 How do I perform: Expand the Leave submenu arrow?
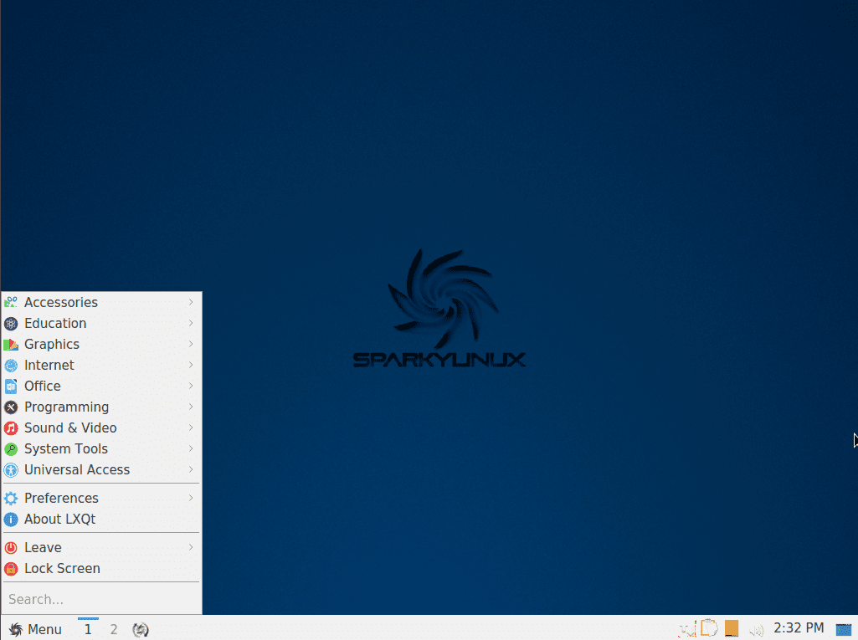pyautogui.click(x=193, y=547)
